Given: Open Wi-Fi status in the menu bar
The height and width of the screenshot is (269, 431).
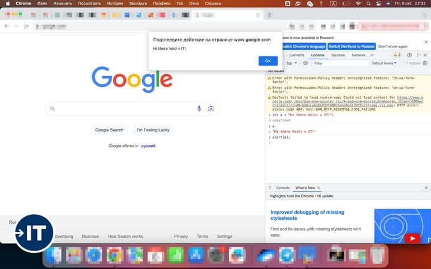Looking at the screenshot, I should click(358, 3).
